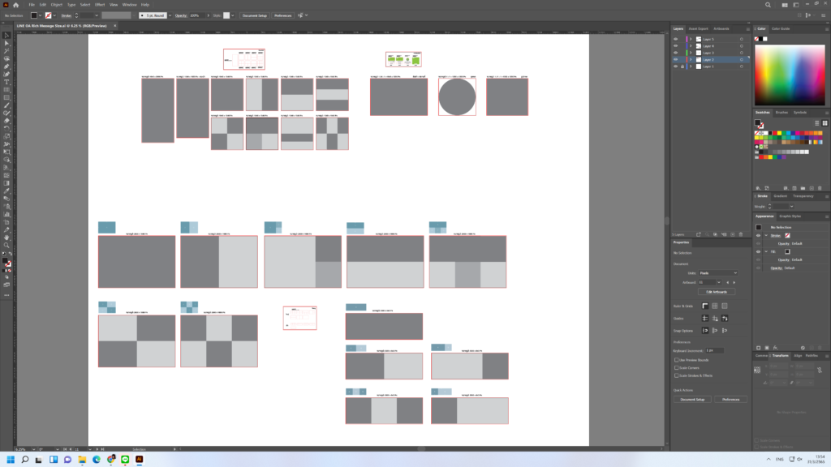831x467 pixels.
Task: Check the Scale Strokes & Effects option
Action: 677,375
